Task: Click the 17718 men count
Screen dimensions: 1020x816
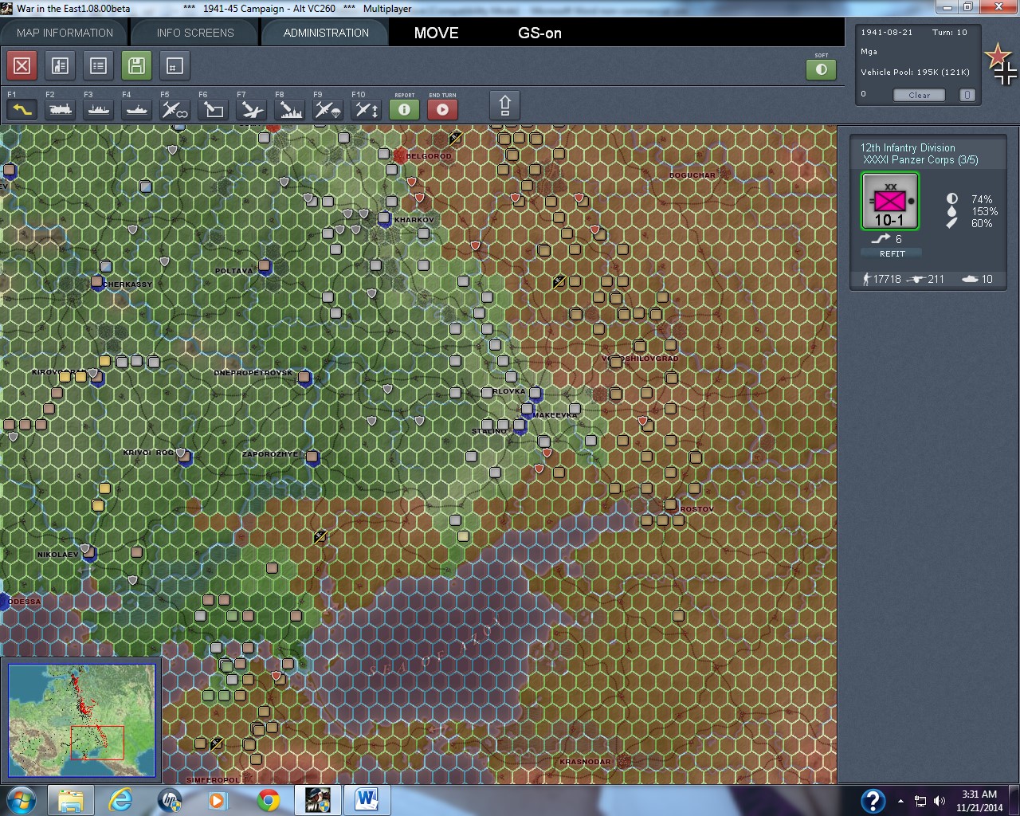Action: [x=887, y=279]
